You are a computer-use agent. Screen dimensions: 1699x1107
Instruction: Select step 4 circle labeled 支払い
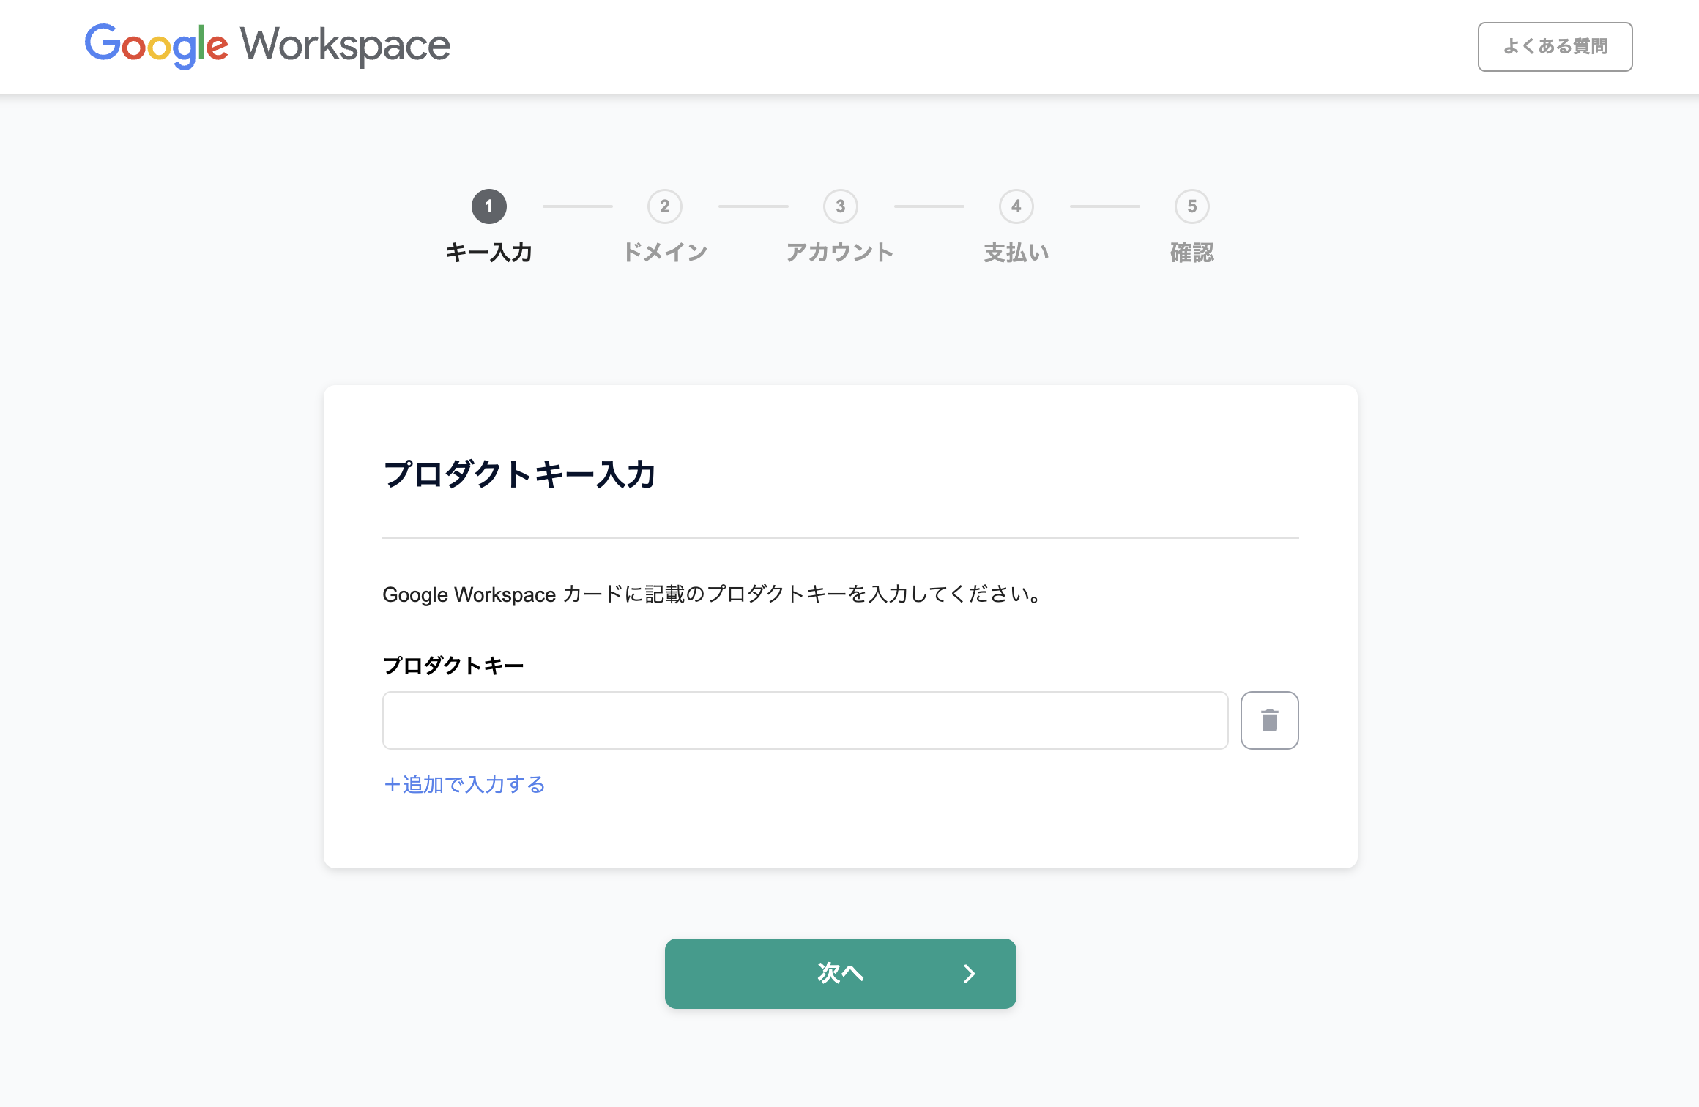pos(1016,206)
